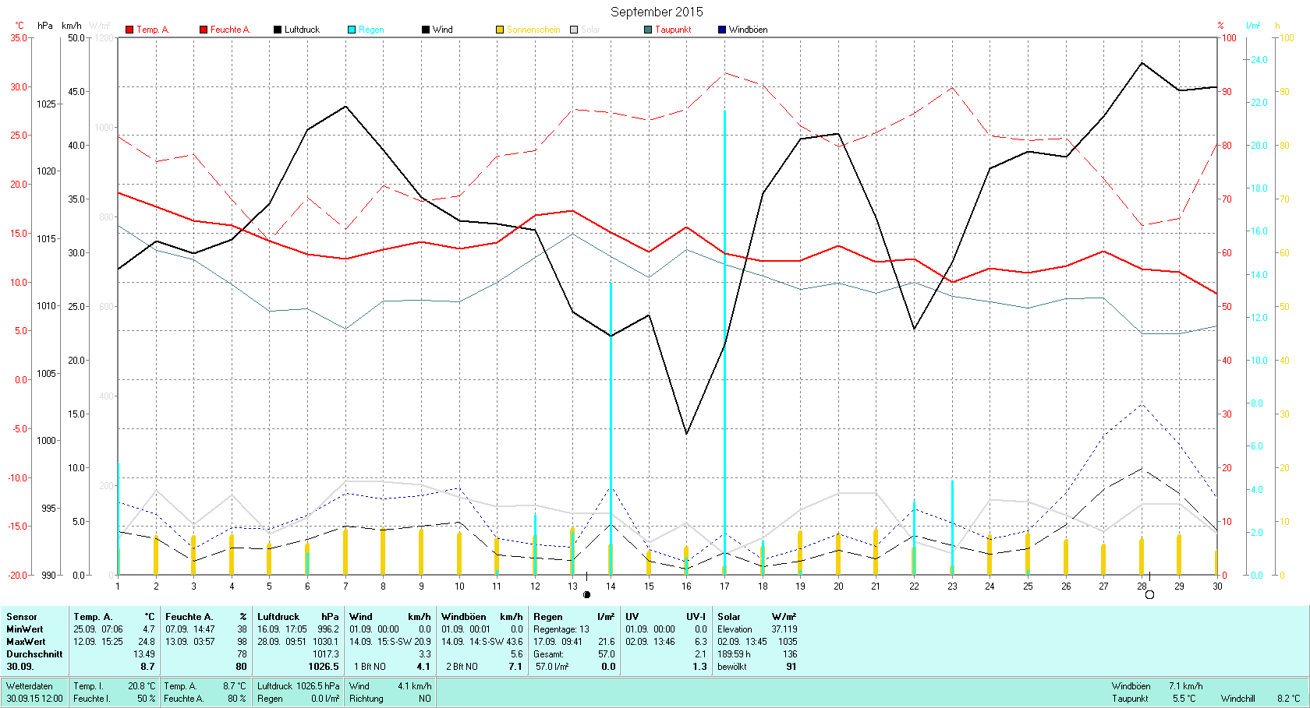Click the blue Windböen legend swatch
The height and width of the screenshot is (708, 1310).
(722, 30)
